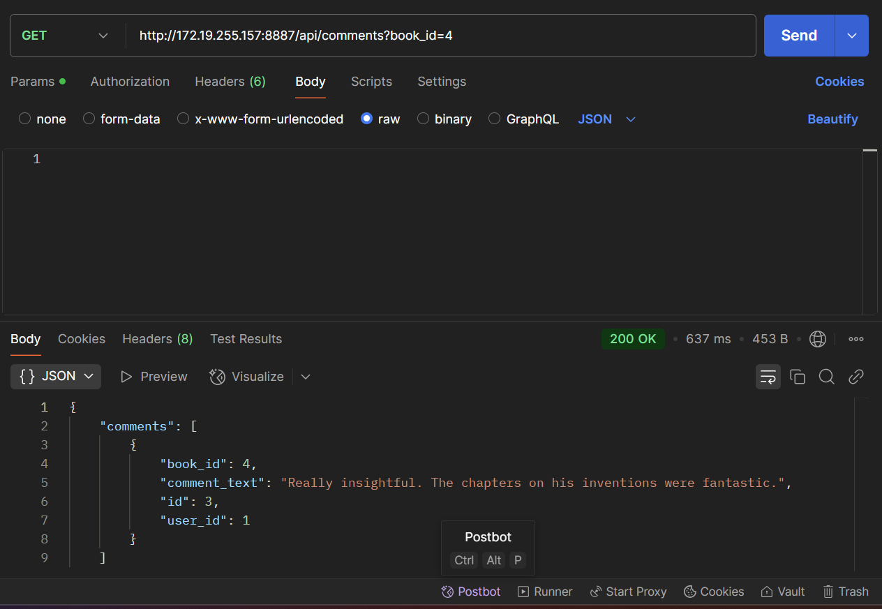The image size is (882, 609).
Task: Switch to the response Body tab
Action: tap(26, 339)
